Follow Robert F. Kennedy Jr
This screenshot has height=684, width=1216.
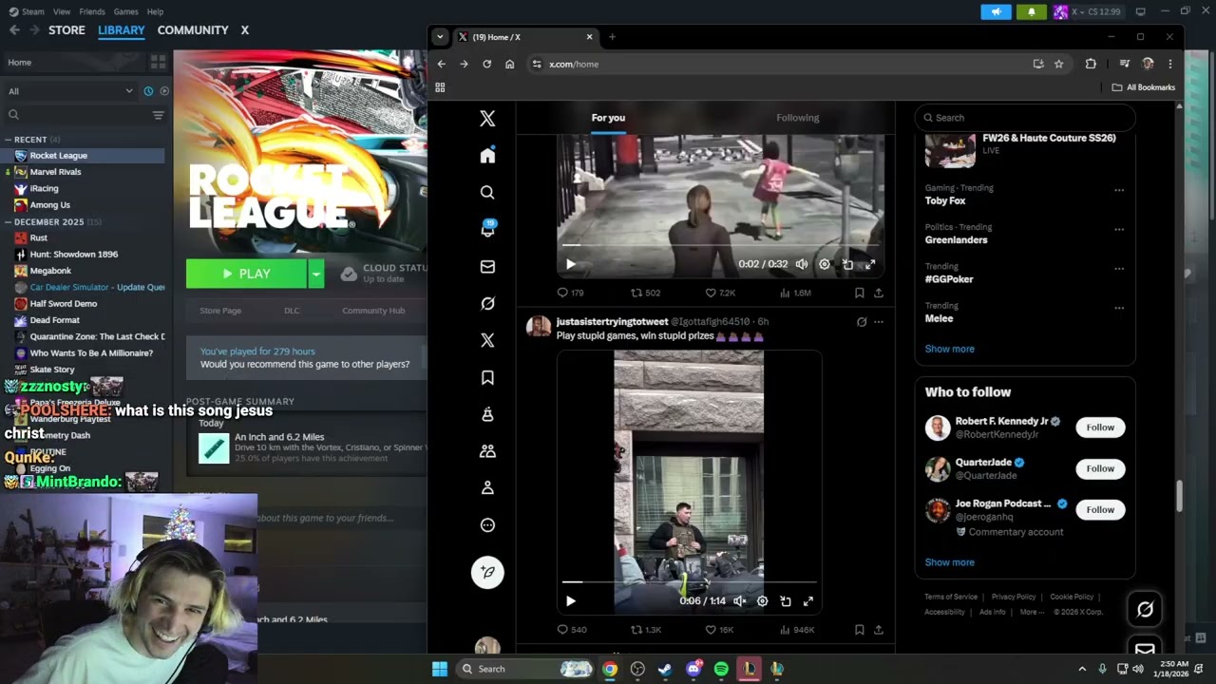[x=1100, y=427]
